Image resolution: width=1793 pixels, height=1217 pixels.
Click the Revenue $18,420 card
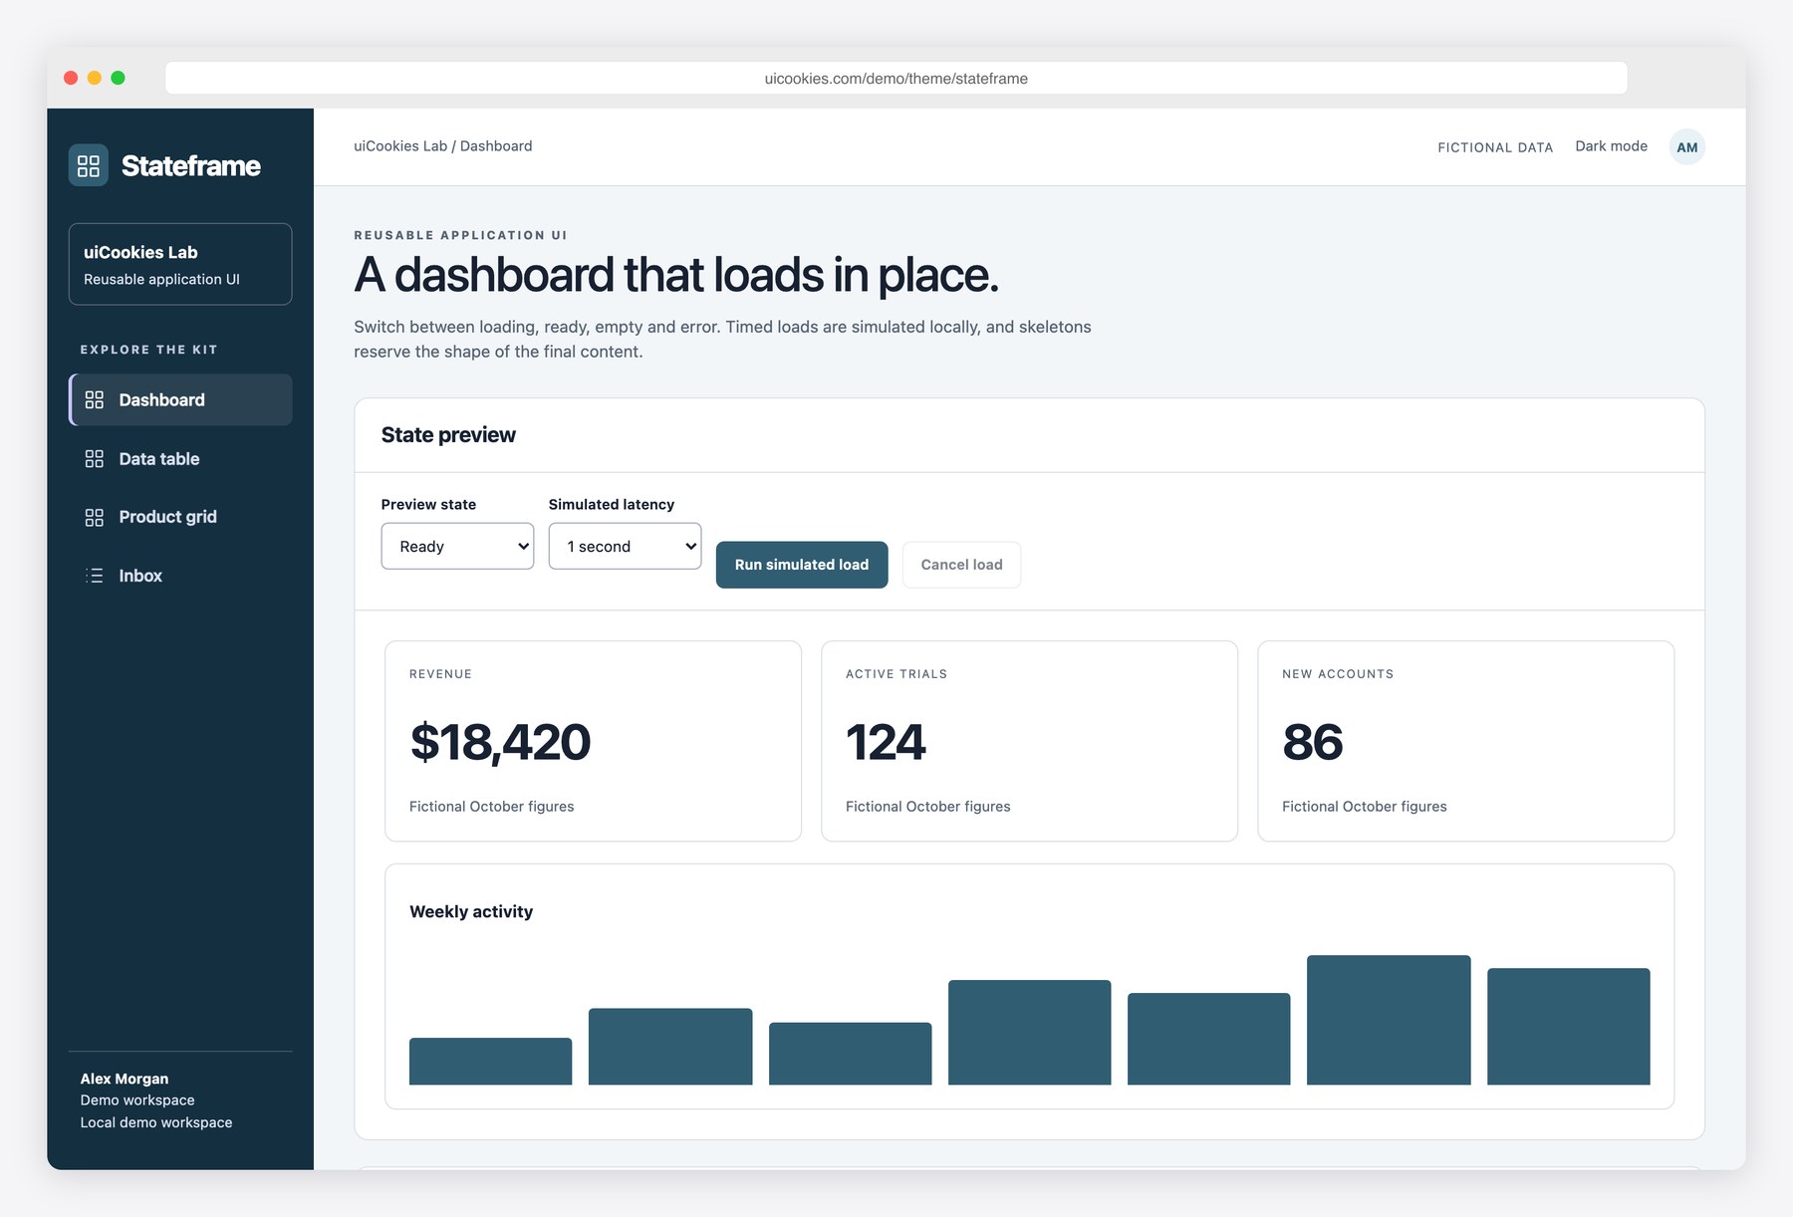click(x=593, y=741)
